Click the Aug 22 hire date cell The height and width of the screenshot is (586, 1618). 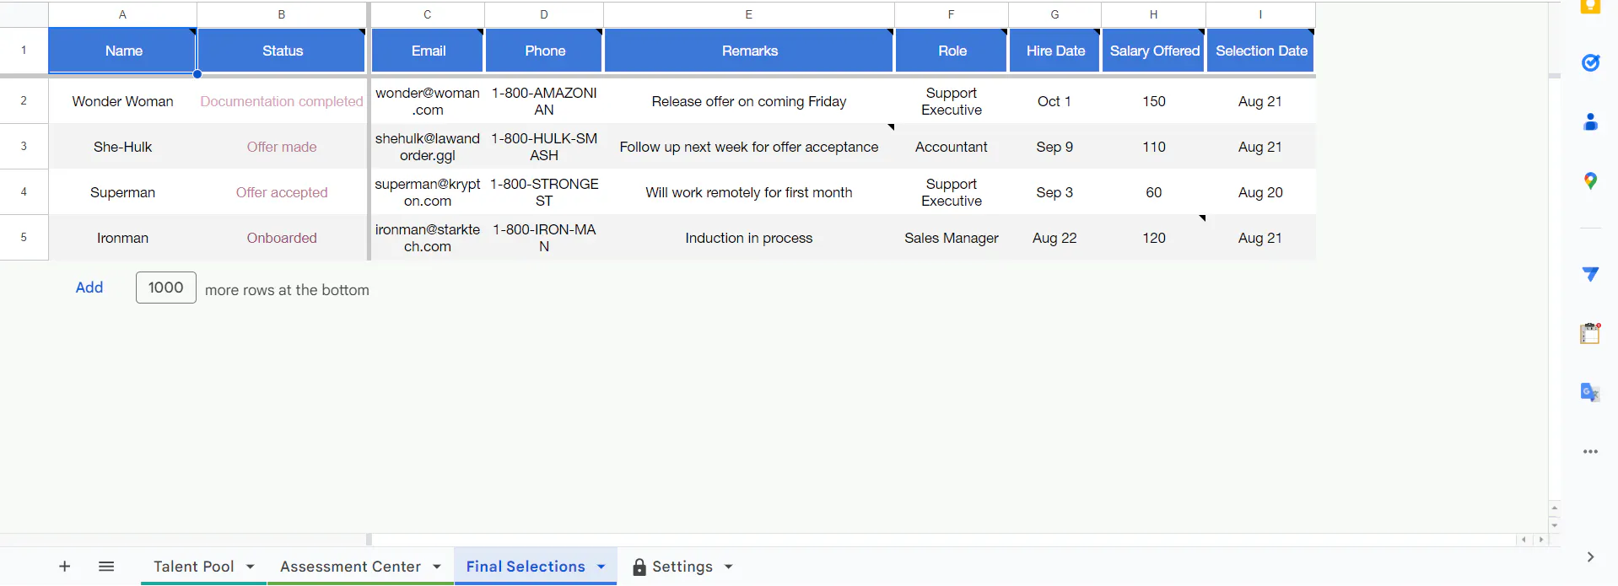[x=1054, y=238]
